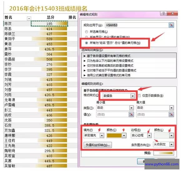
Task: Select rule type 仅对排名靠前或靠后的数值设置格式
Action: (129, 65)
